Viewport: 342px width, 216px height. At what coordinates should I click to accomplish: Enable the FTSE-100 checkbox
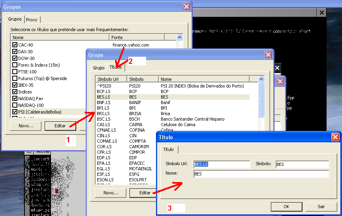[x=15, y=72]
